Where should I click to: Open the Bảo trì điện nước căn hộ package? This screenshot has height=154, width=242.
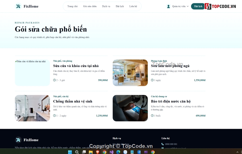point(170,101)
